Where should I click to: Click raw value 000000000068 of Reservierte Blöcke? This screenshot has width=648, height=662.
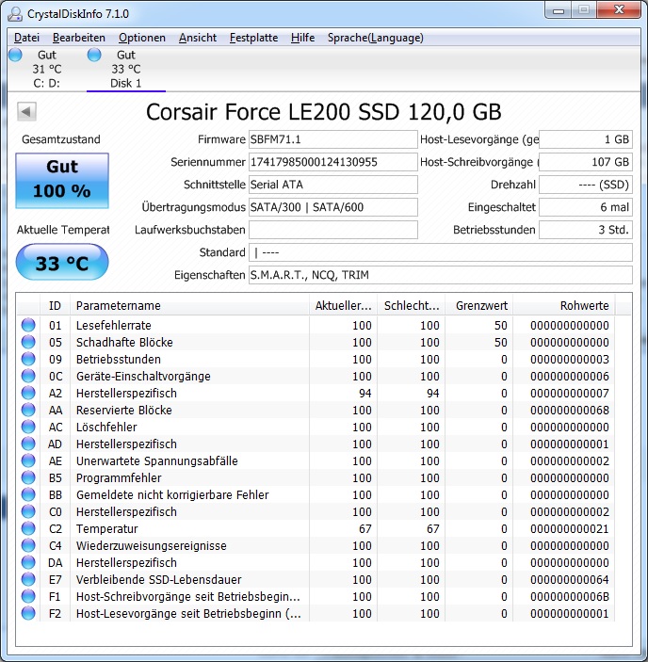(570, 410)
